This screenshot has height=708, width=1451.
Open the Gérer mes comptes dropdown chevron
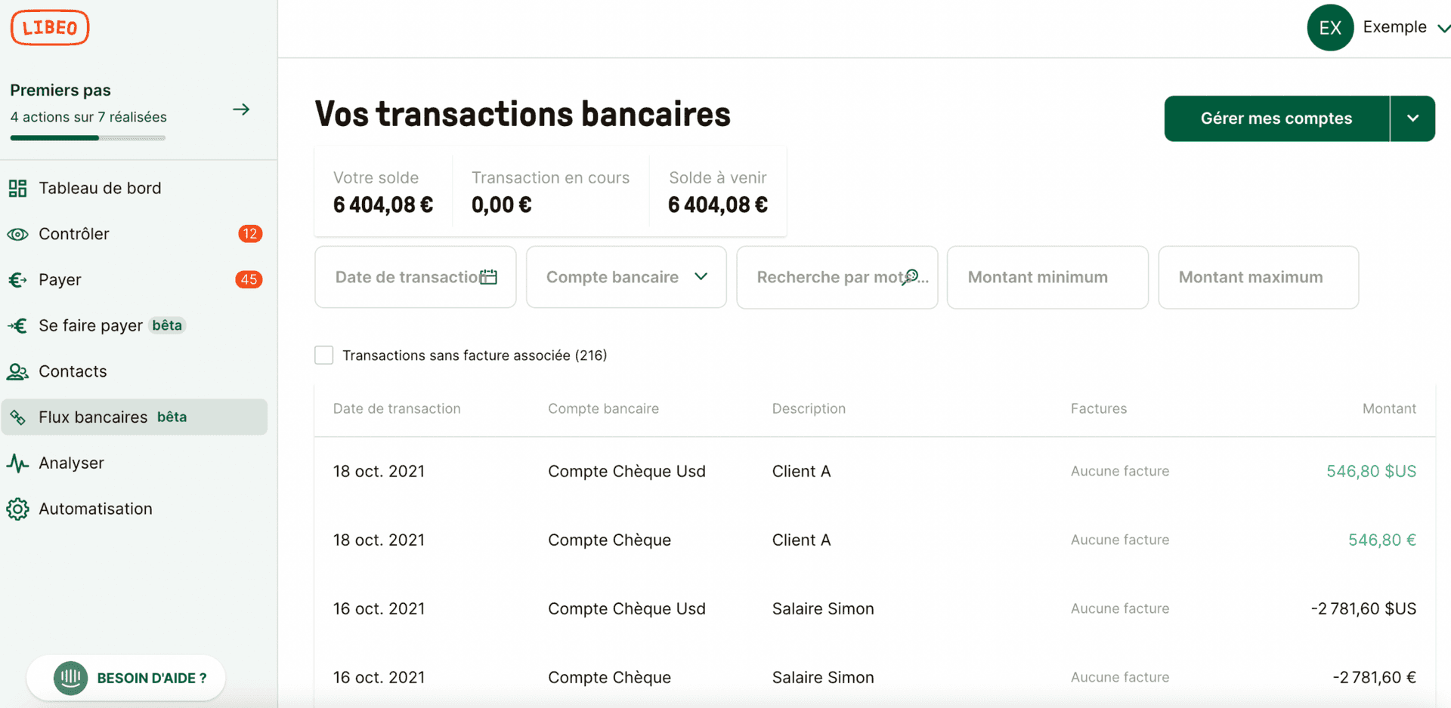[1412, 119]
